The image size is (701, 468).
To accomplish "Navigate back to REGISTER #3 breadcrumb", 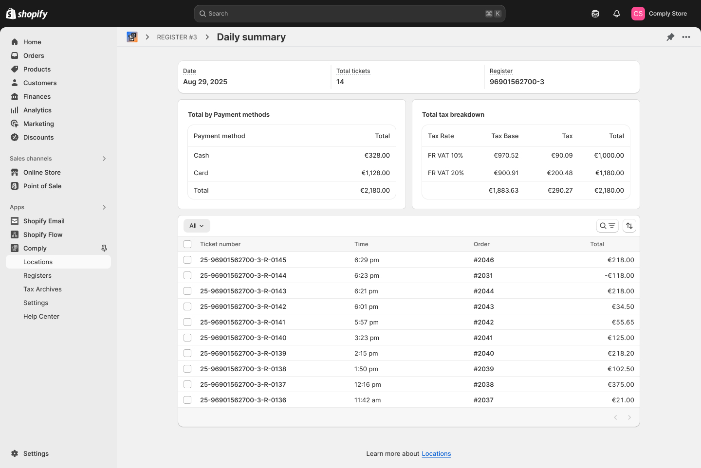I will (177, 37).
